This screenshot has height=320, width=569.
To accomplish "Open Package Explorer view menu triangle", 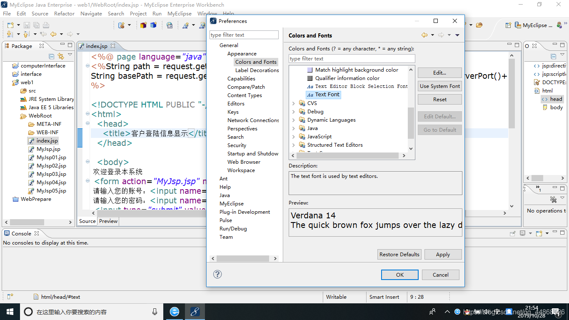I will (x=70, y=55).
